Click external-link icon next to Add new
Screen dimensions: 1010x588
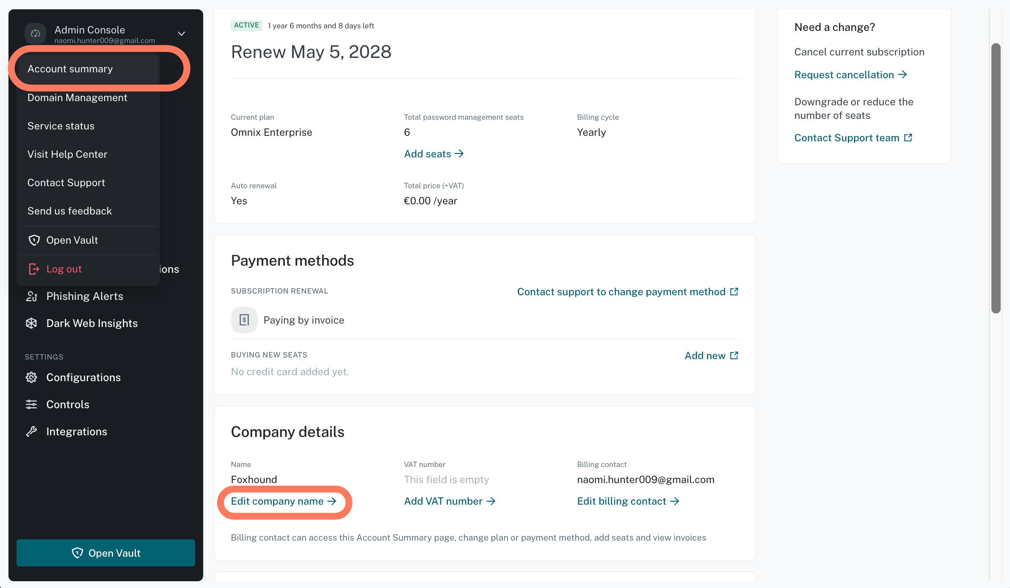point(734,355)
